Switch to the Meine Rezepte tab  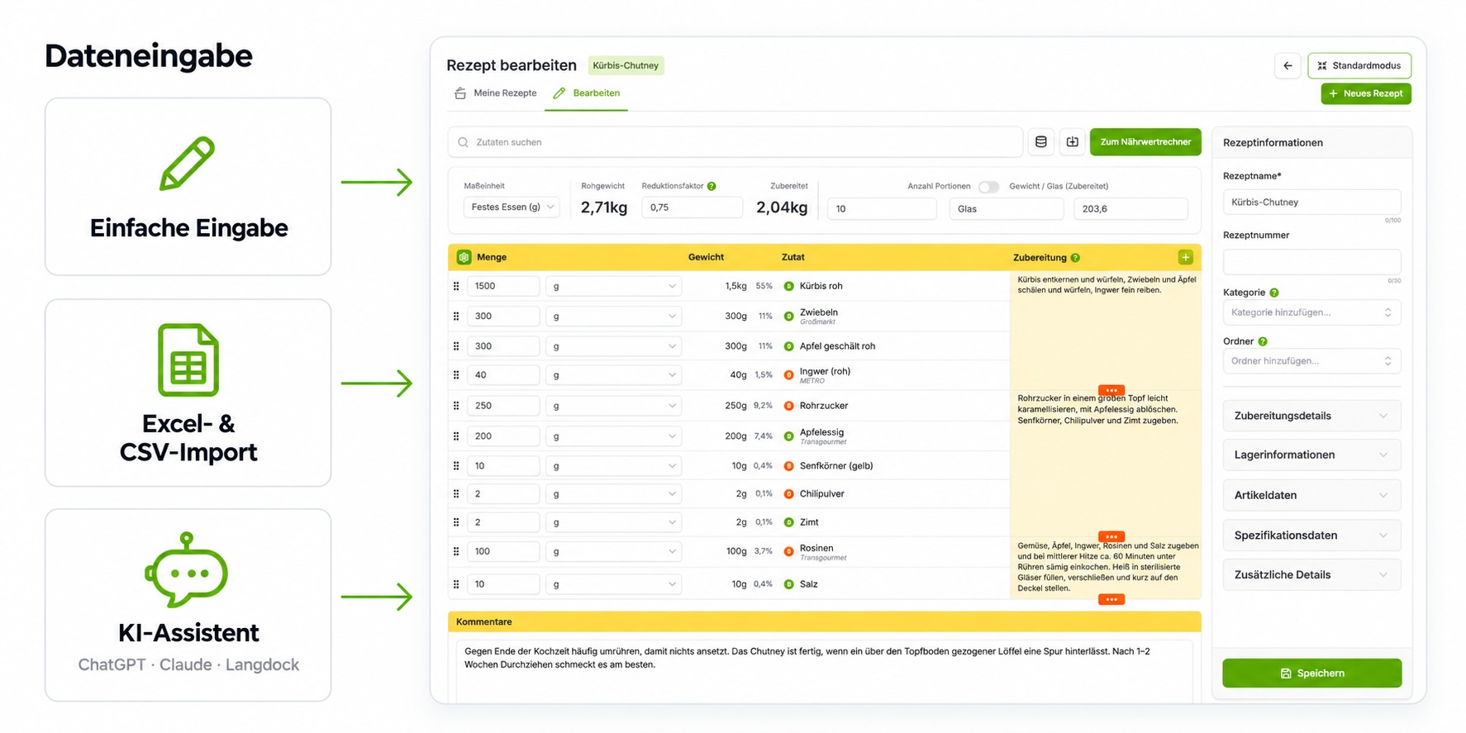(495, 93)
